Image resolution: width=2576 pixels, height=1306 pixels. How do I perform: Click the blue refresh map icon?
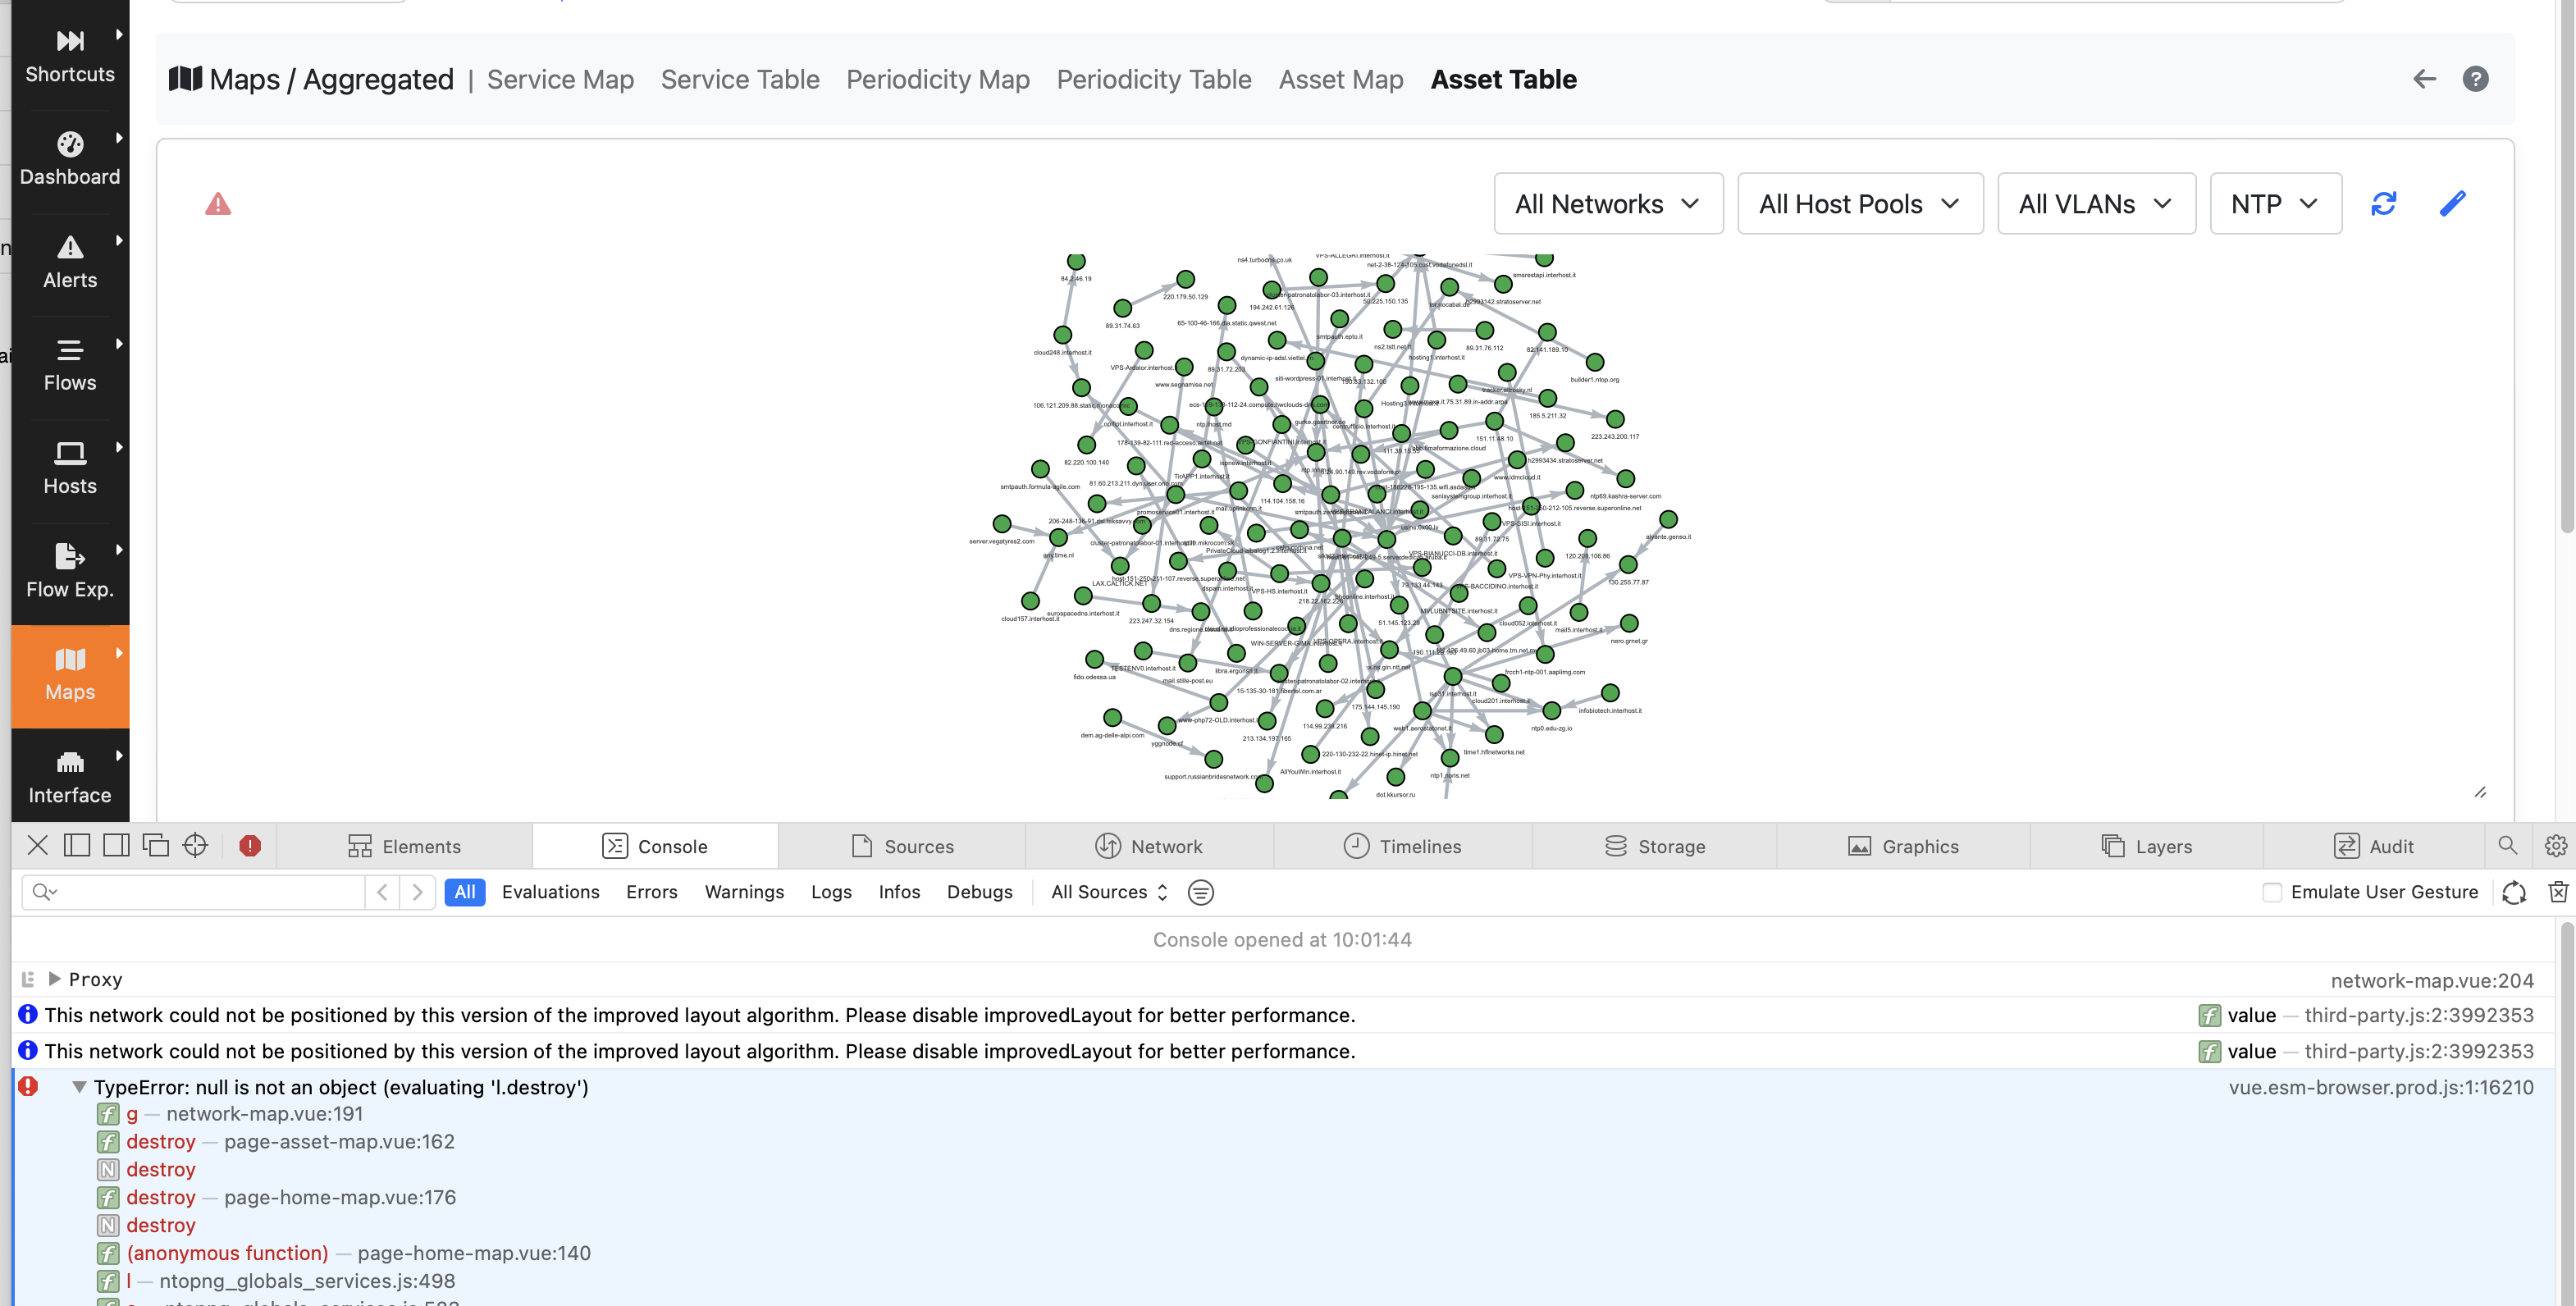[x=2384, y=204]
